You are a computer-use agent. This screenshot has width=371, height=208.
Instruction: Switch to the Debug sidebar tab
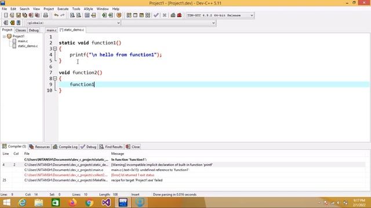pyautogui.click(x=34, y=30)
